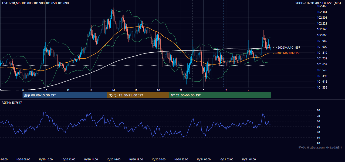Click the 2008-10-20 のUSD/JPY (M5) title
This screenshot has height=162, width=345.
[x=319, y=3]
